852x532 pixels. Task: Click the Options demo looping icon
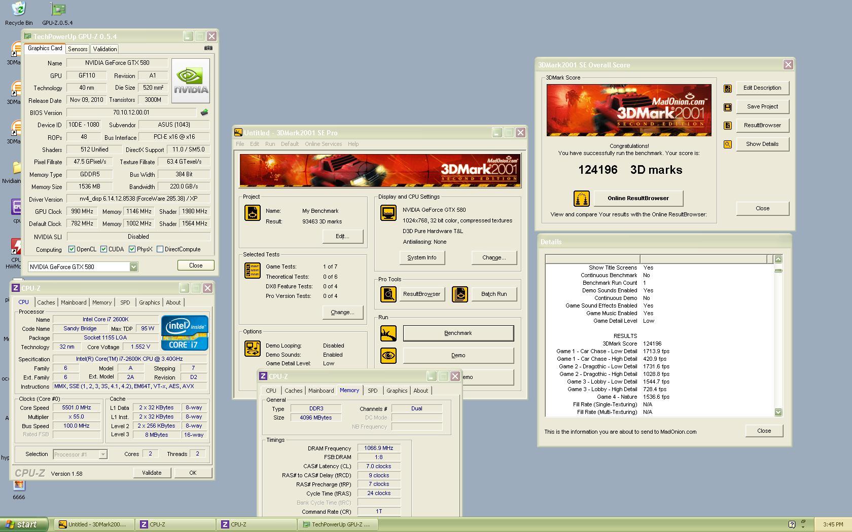(253, 349)
